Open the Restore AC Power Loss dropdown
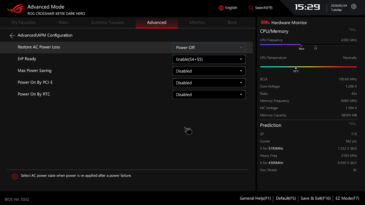365x205 pixels. click(209, 48)
